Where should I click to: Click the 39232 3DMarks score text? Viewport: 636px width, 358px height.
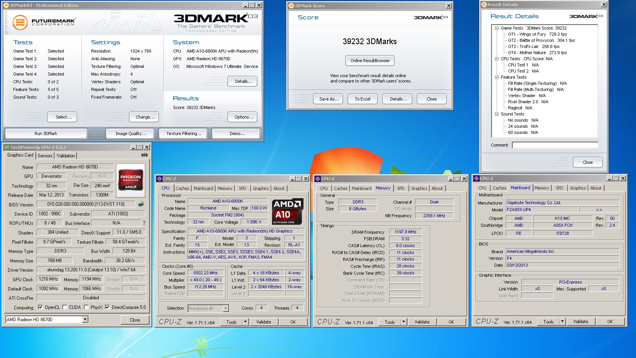tap(370, 41)
